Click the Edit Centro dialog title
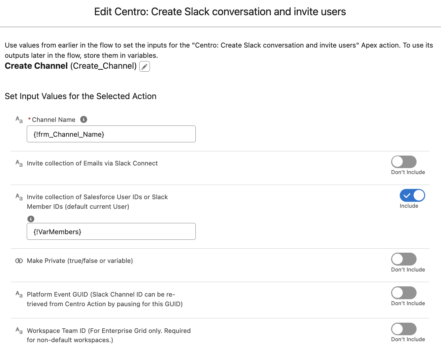Viewport: 441px width, 360px height. point(220,12)
